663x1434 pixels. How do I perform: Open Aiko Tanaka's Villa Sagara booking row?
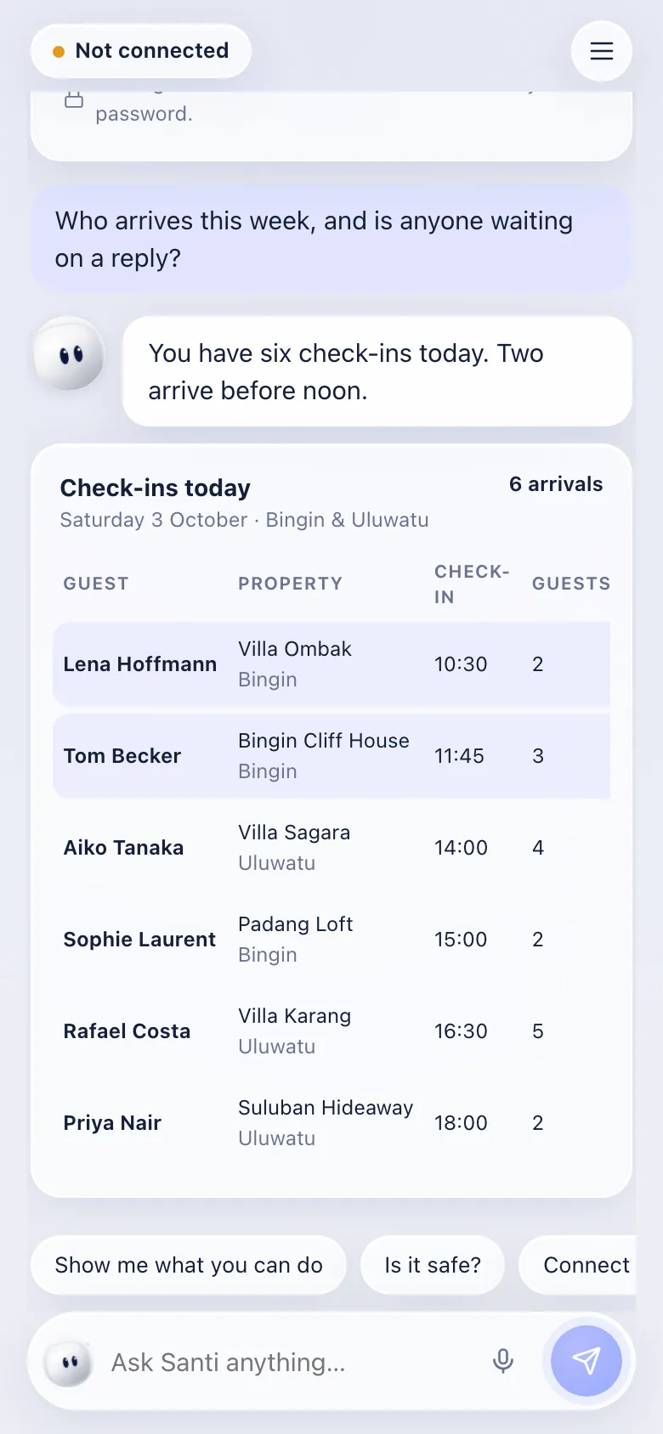331,848
